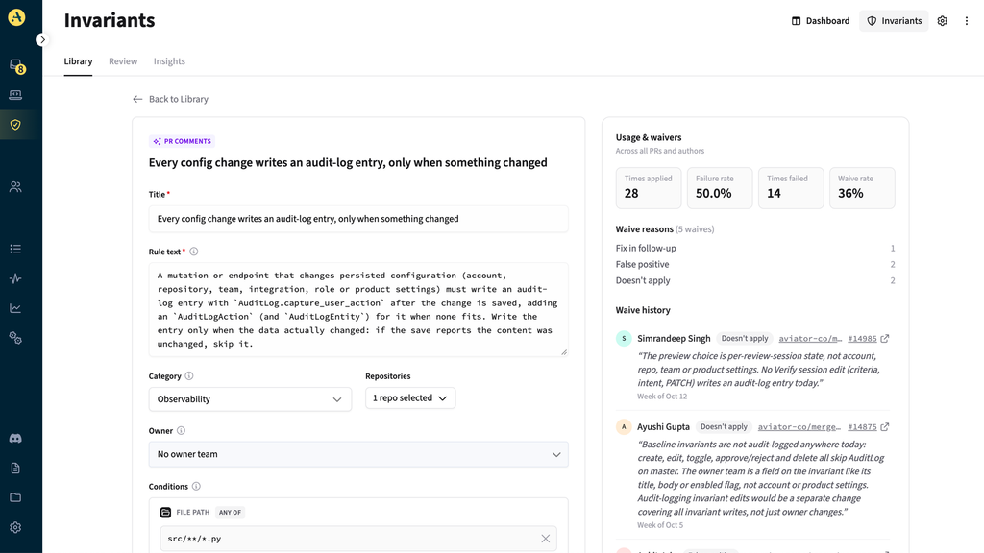
Task: Open the document icon in sidebar
Action: point(15,468)
